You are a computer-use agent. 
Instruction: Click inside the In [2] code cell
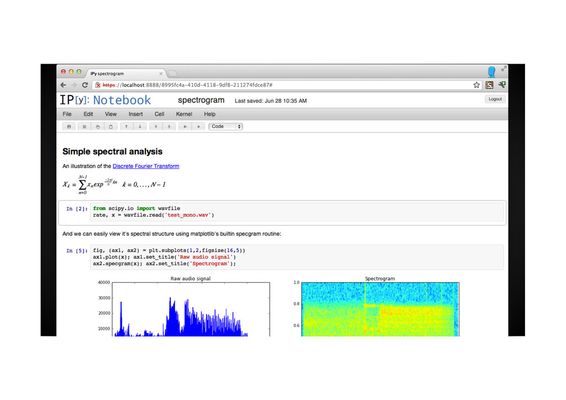click(297, 212)
